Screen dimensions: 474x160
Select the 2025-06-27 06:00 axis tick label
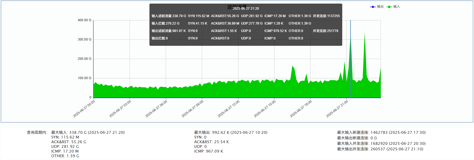click(156, 109)
